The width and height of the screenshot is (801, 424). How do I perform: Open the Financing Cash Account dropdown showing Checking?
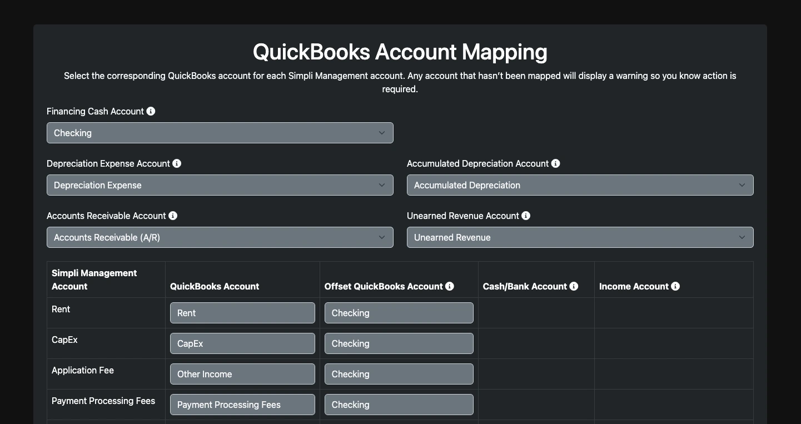pos(220,133)
